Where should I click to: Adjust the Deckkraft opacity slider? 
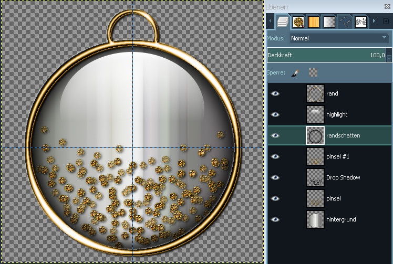click(326, 55)
